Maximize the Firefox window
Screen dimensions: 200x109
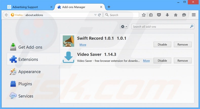point(185,2)
